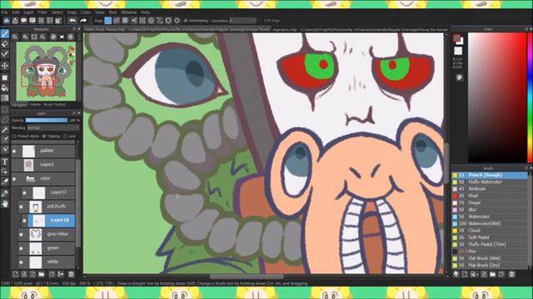Undock the Brush panel
The width and height of the screenshot is (533, 299).
pyautogui.click(x=526, y=168)
